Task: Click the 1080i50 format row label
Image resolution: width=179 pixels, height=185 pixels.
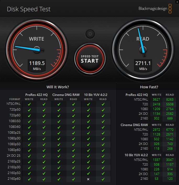Action: click(14, 121)
